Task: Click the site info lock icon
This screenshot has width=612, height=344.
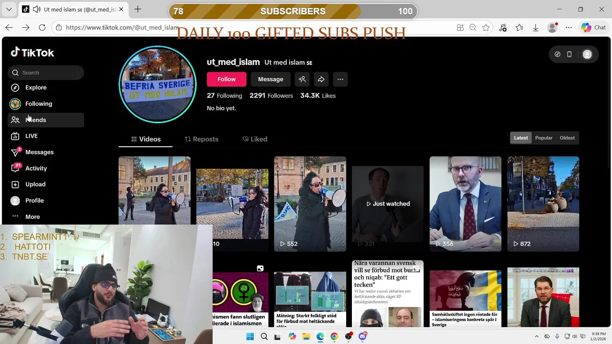Action: tap(59, 28)
